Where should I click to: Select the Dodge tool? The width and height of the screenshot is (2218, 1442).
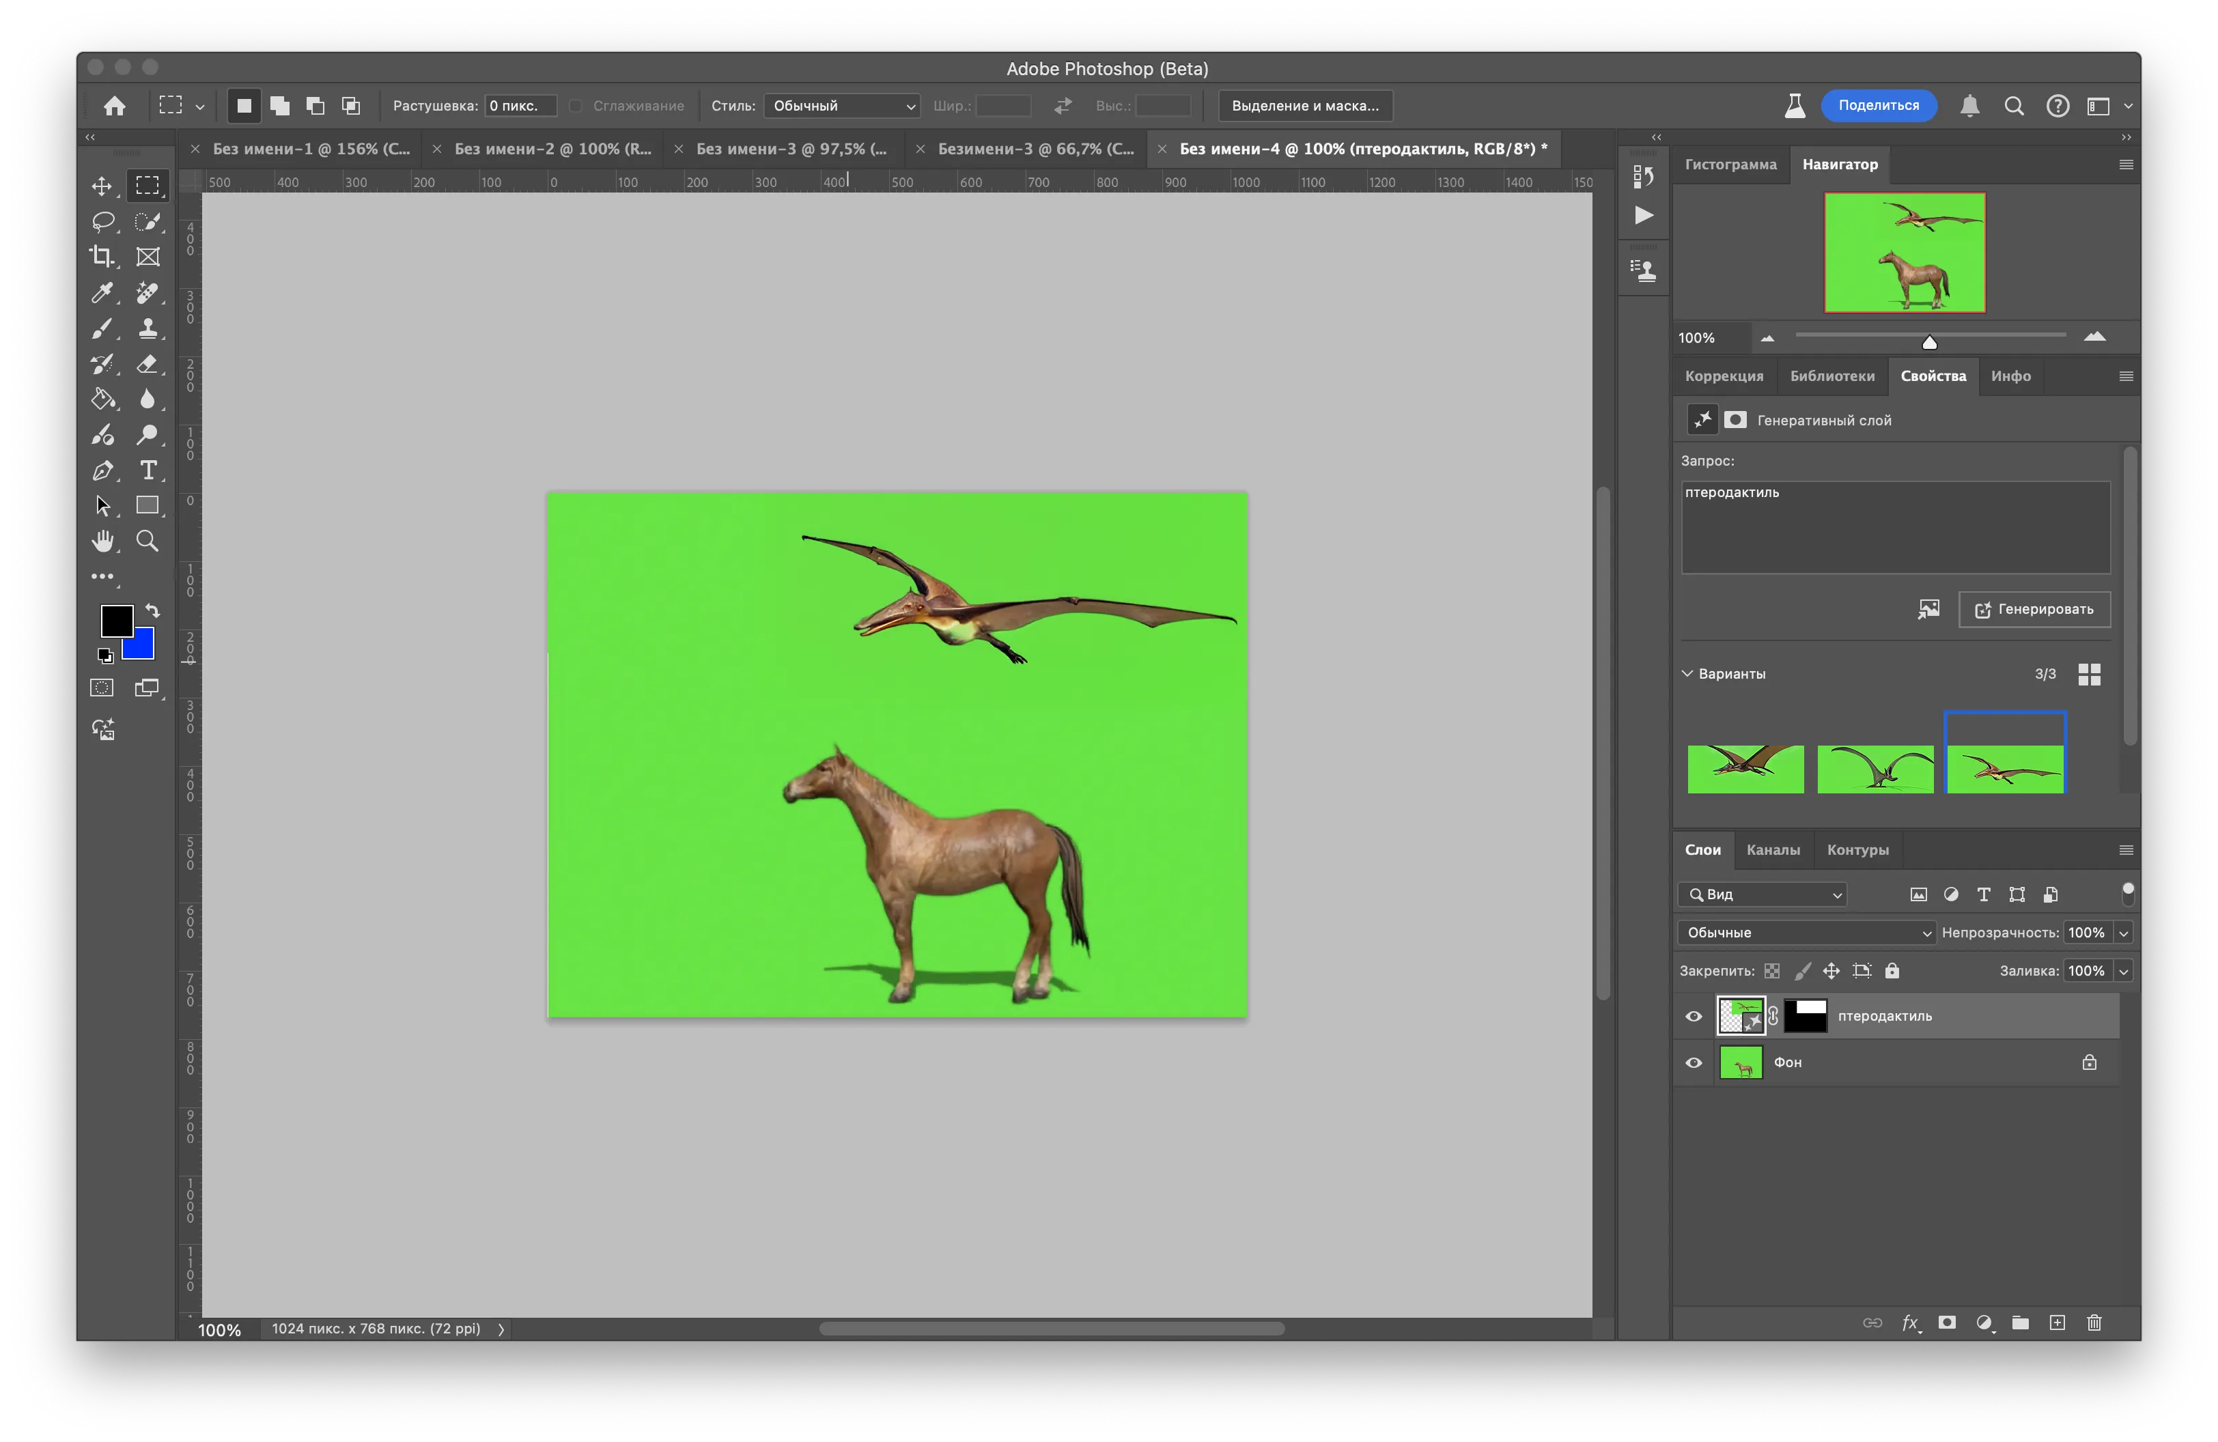point(148,434)
